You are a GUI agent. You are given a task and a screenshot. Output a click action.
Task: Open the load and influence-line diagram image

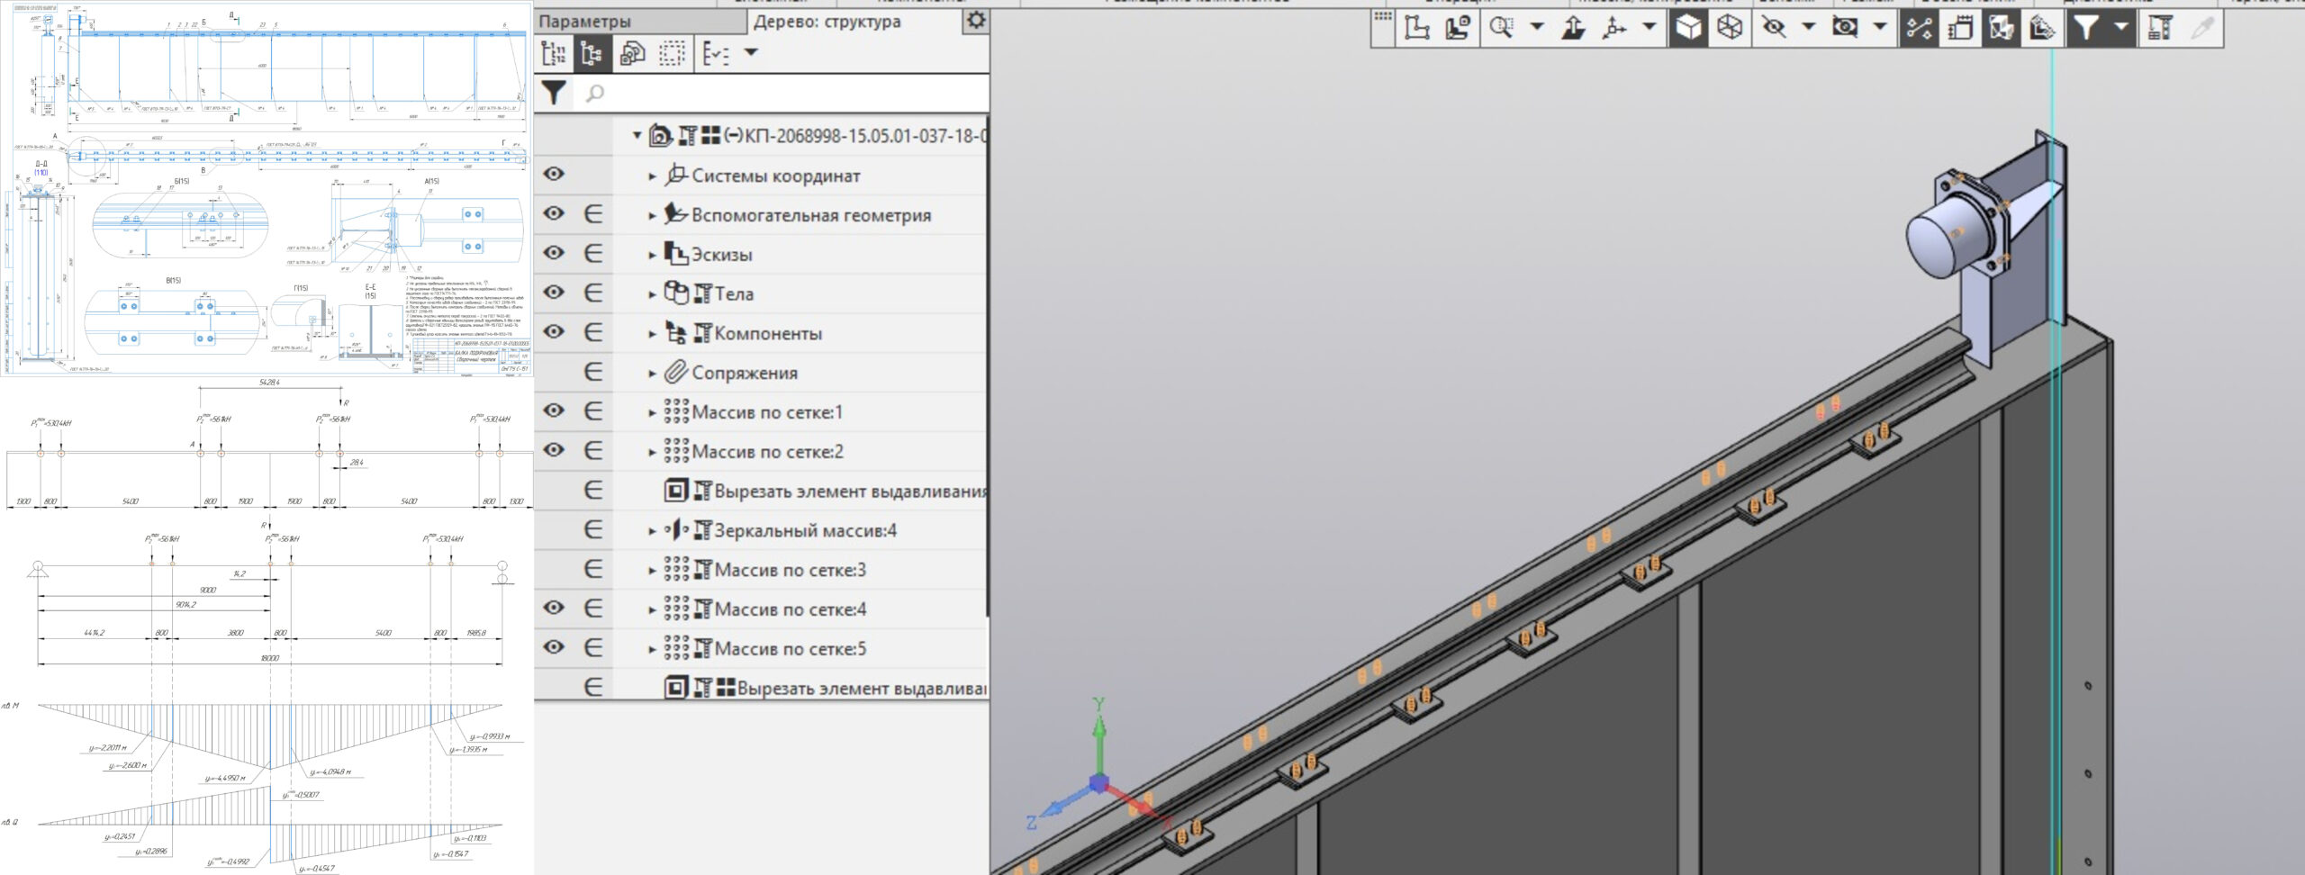point(267,627)
